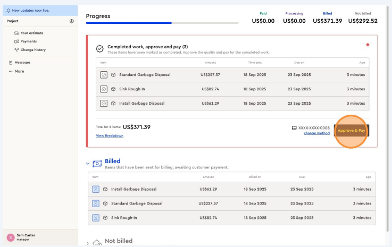
Task: Click the hourglass icon for billed Install Garbage Disposal
Action: coord(96,189)
